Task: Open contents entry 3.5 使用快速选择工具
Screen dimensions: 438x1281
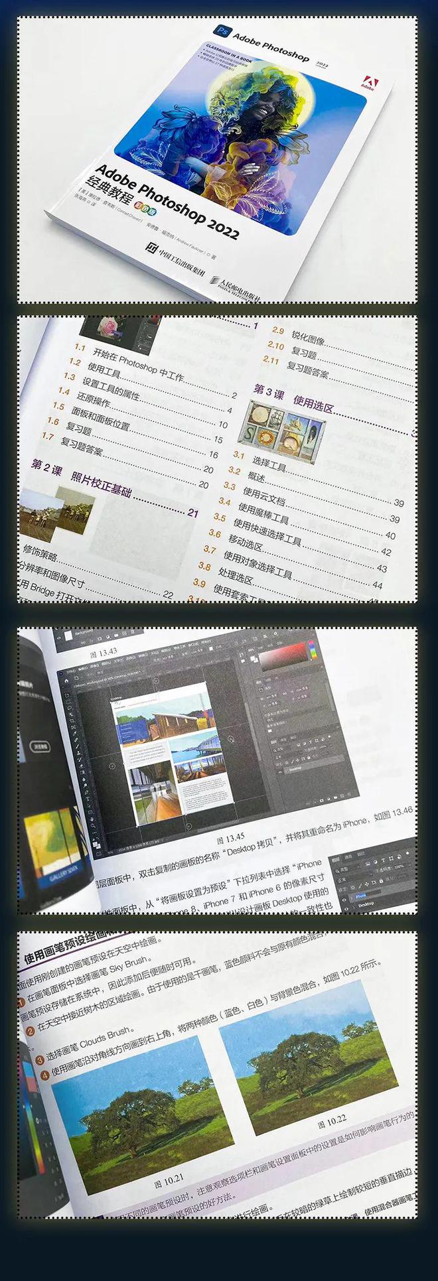Action: 257,530
